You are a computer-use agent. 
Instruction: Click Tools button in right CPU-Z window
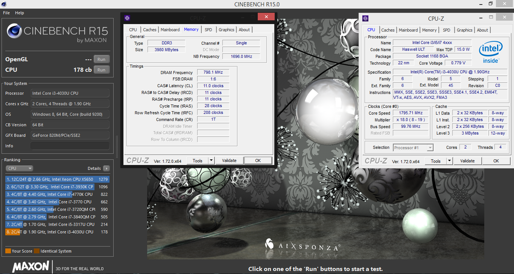436,161
